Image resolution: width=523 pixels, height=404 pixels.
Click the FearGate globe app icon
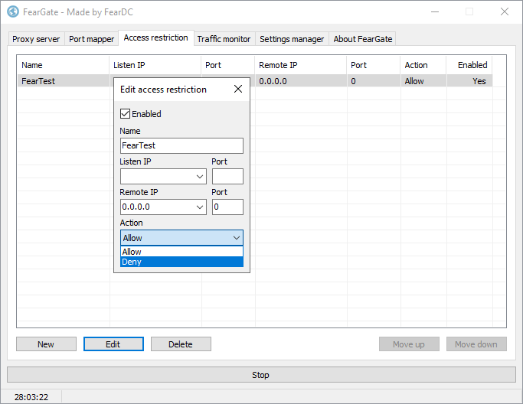tap(13, 12)
